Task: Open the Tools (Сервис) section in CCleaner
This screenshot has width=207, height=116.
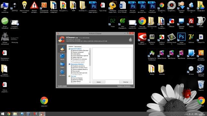Action: pos(62,65)
